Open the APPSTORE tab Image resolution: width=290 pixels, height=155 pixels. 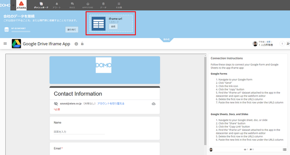click(x=88, y=5)
